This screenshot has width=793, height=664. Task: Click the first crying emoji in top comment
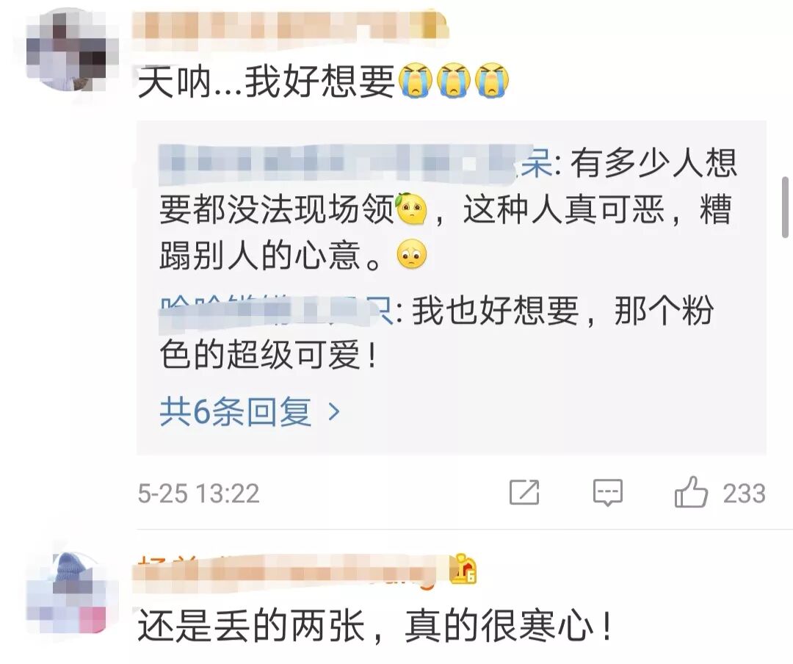click(415, 81)
